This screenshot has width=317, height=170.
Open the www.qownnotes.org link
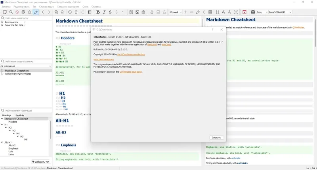(x=103, y=59)
